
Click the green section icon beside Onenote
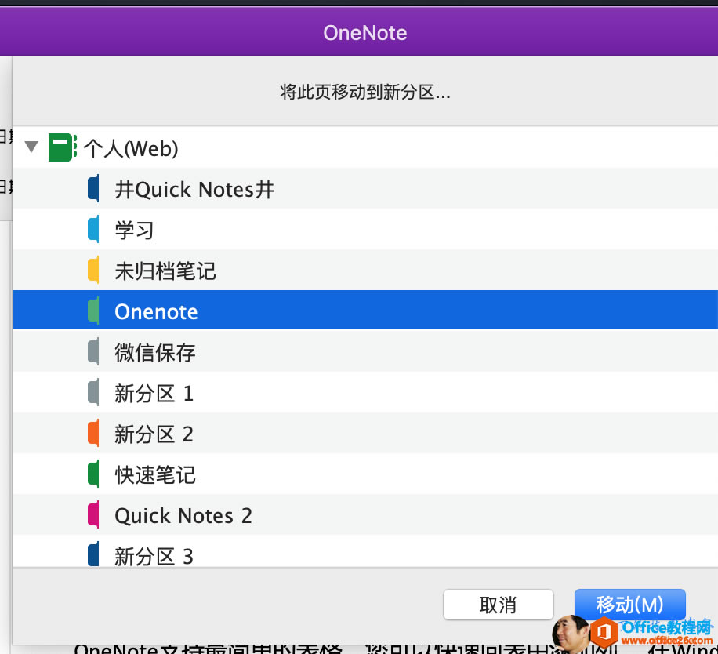[93, 311]
